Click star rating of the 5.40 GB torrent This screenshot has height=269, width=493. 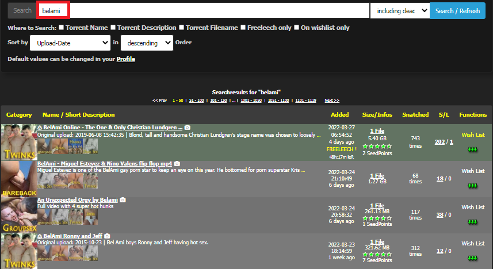[377, 146]
